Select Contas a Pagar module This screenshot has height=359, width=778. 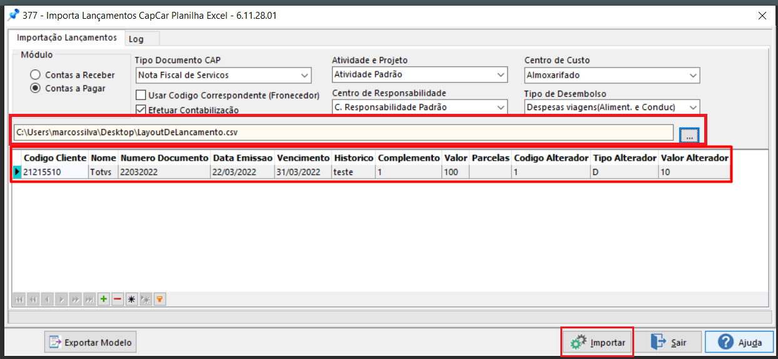68,88
